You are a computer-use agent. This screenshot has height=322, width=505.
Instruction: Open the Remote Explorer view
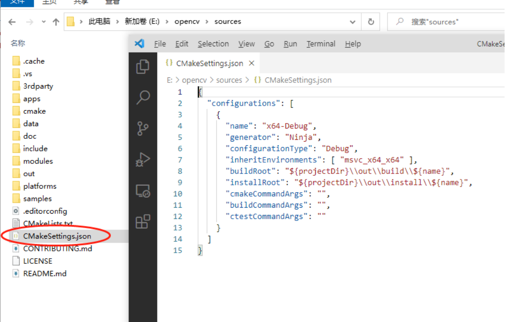[x=143, y=191]
